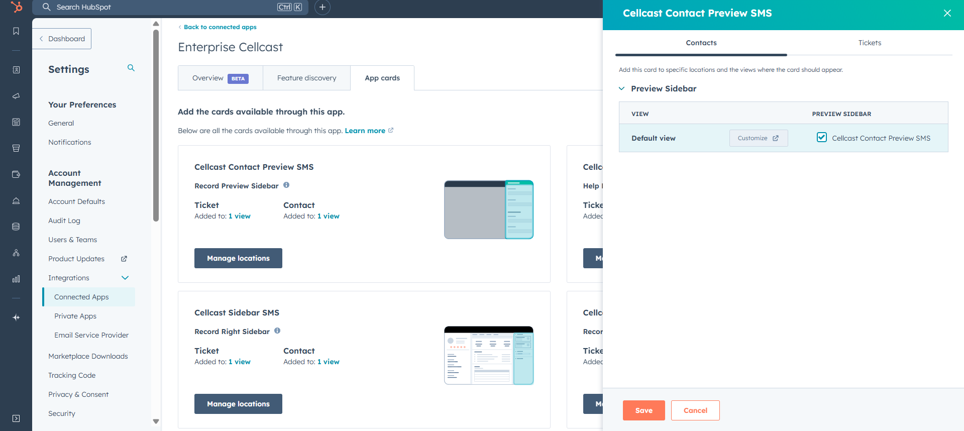Open the Breeze AI sparkle icon

16,317
